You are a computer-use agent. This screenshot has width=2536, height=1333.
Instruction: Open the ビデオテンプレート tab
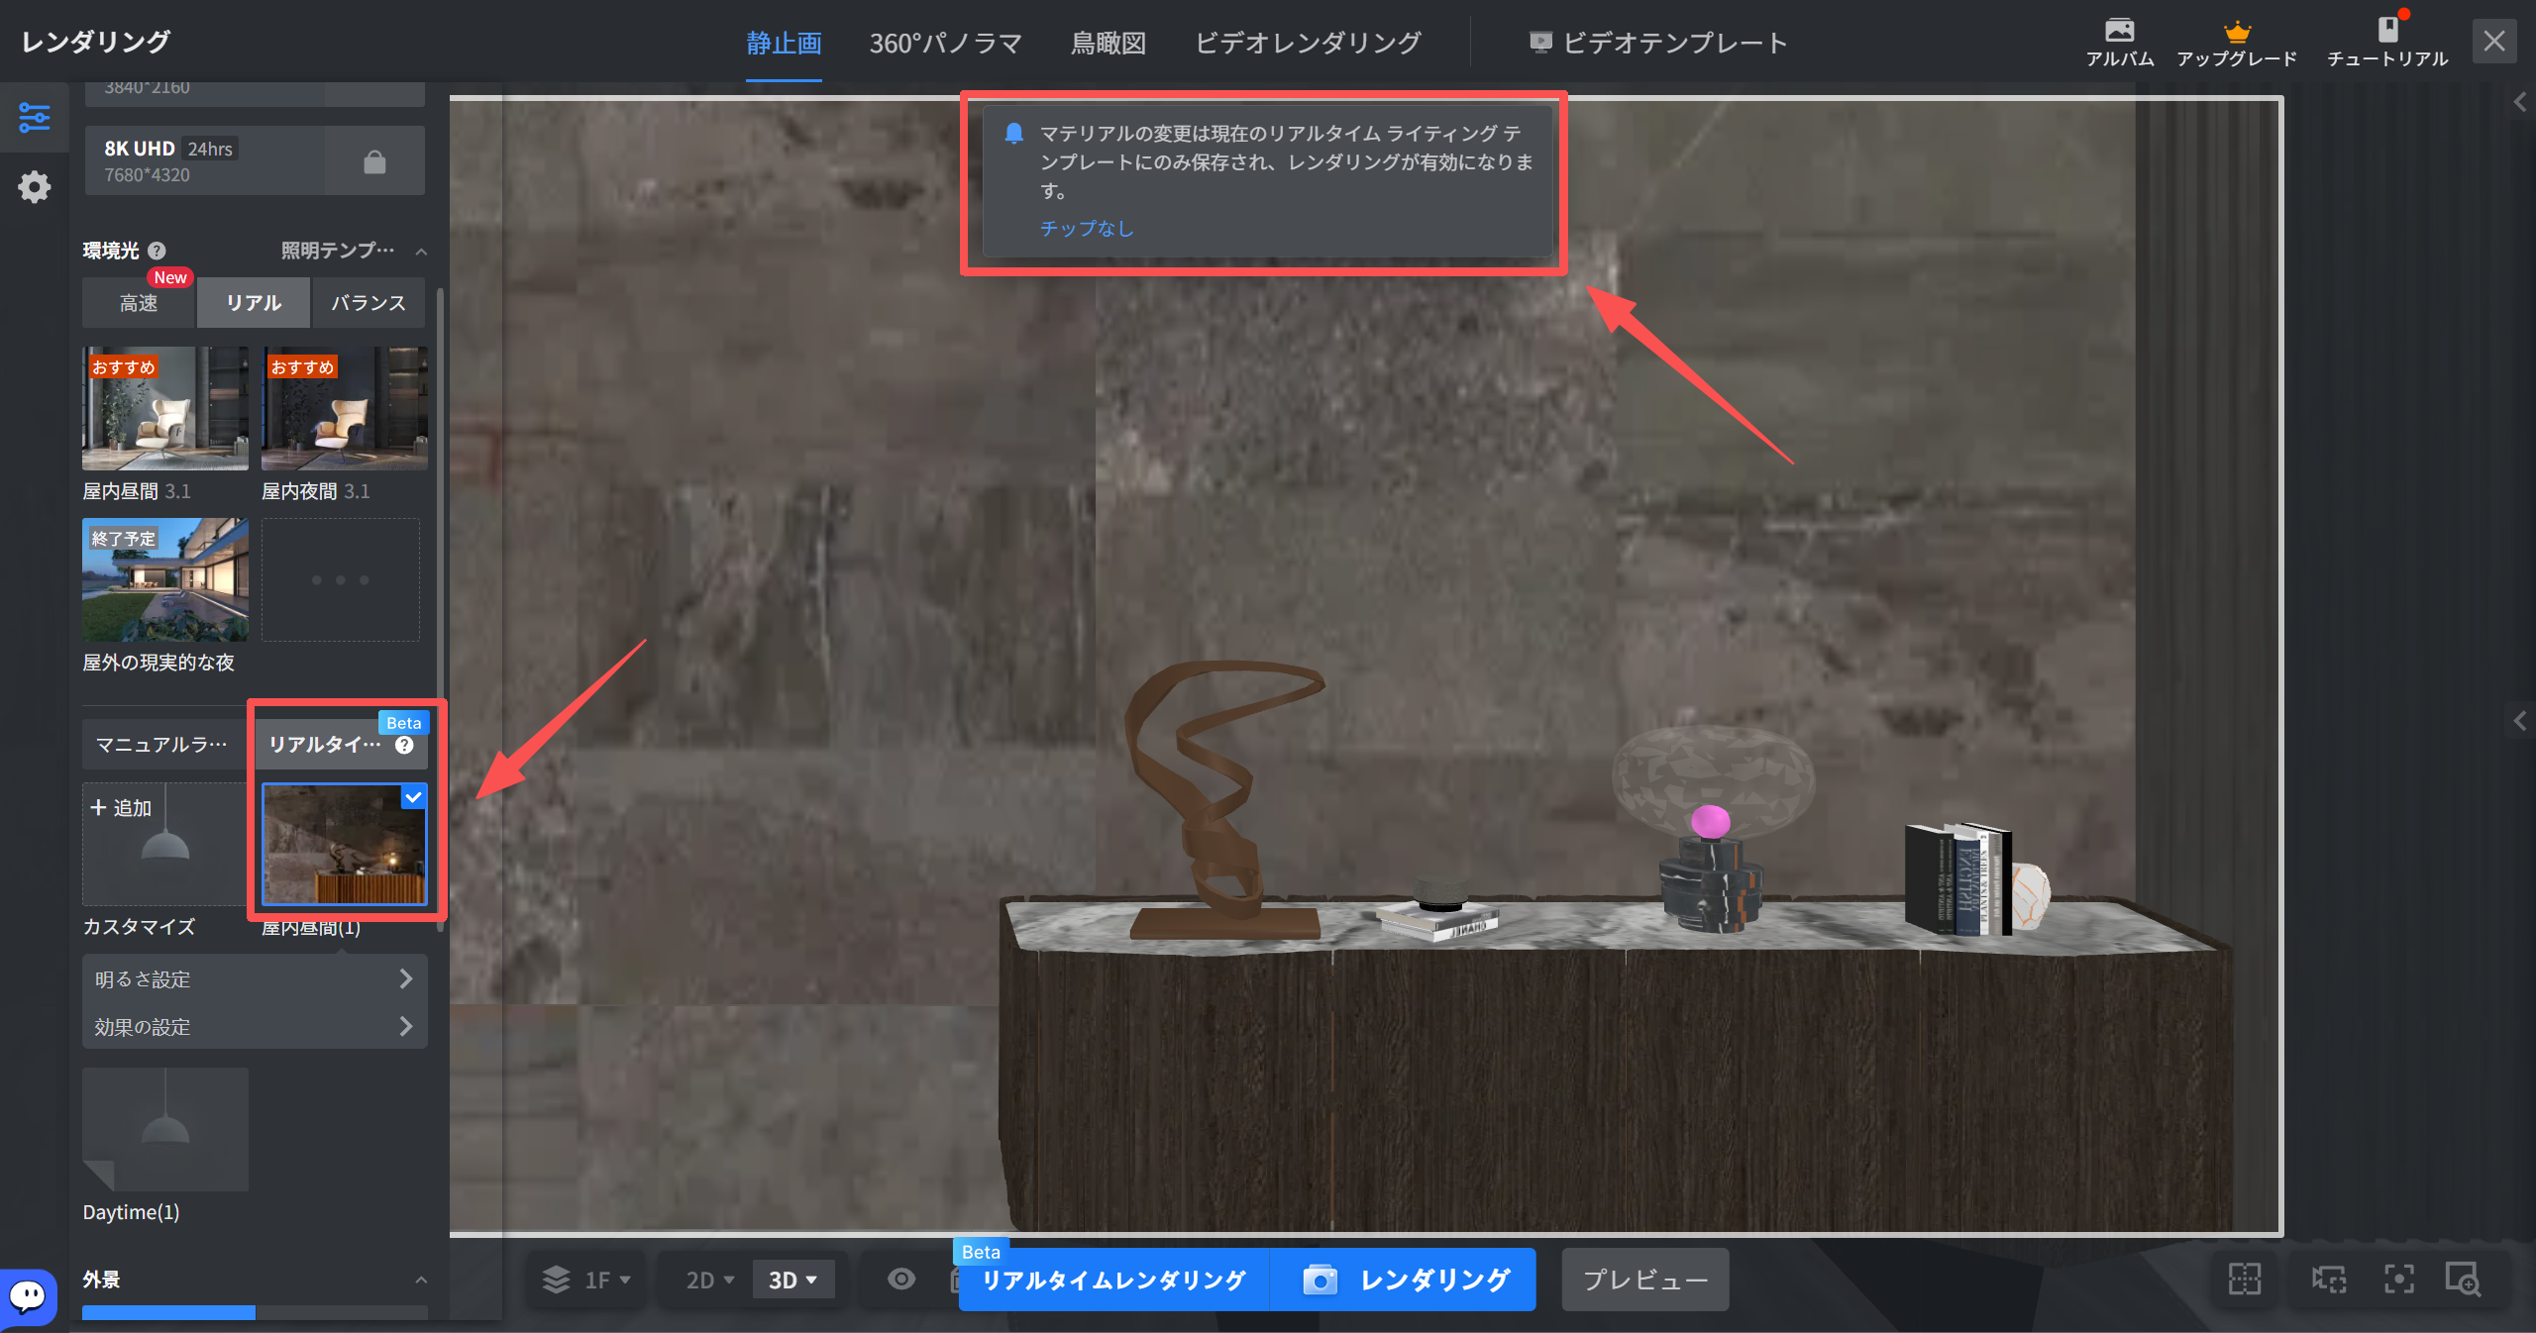[x=1658, y=43]
